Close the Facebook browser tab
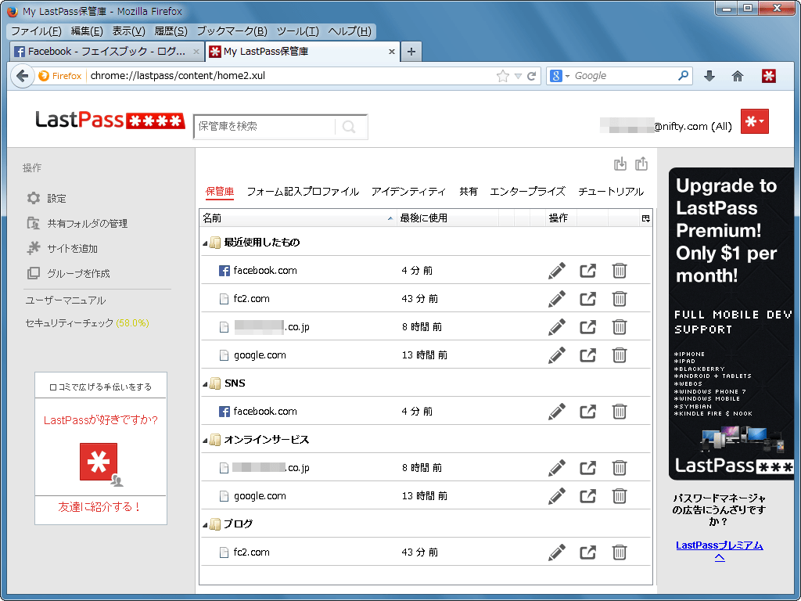 pos(196,52)
